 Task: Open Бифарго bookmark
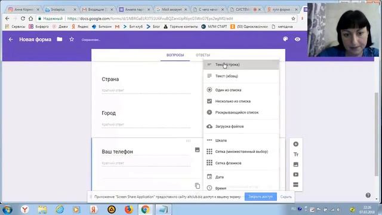[x=39, y=26]
